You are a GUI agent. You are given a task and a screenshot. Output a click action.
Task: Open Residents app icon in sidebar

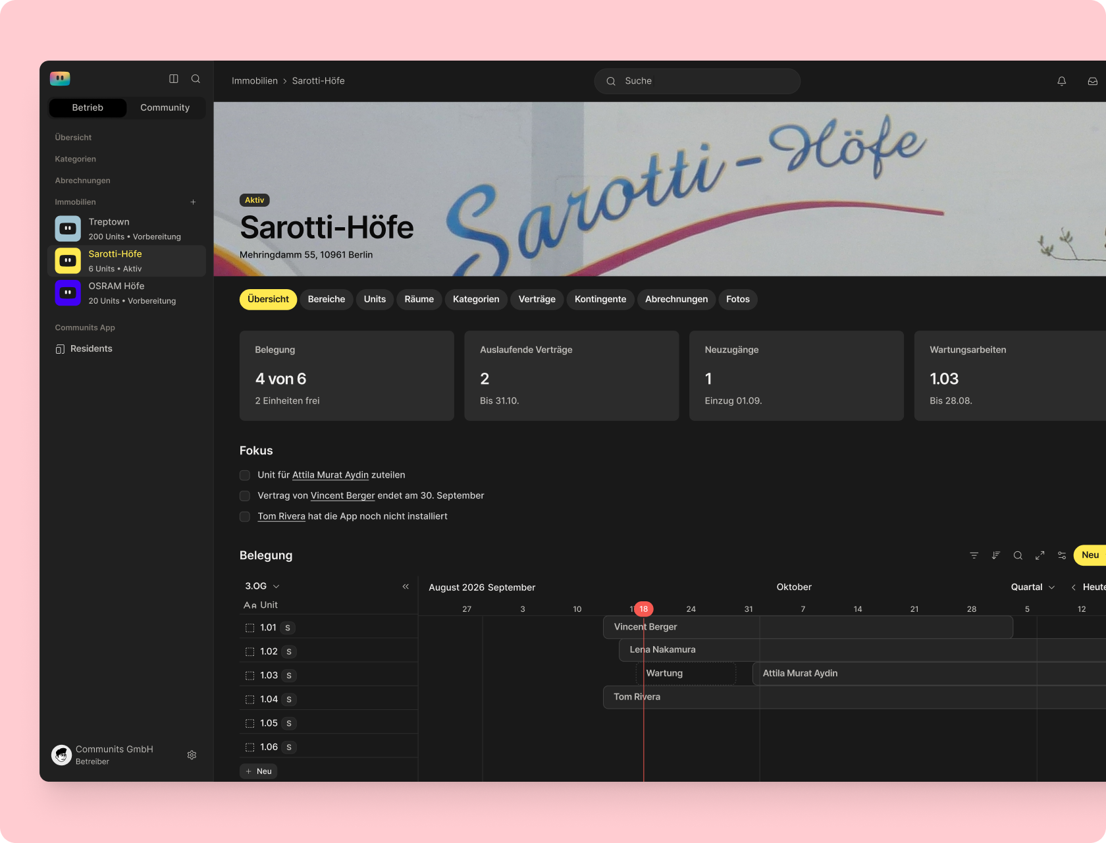point(60,349)
